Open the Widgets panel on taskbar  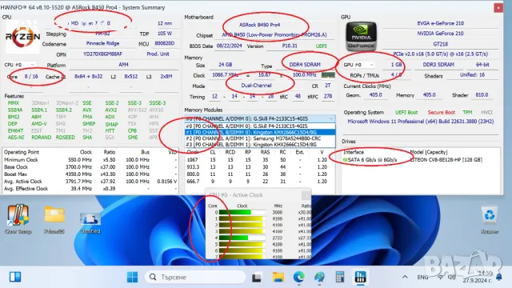[15, 277]
